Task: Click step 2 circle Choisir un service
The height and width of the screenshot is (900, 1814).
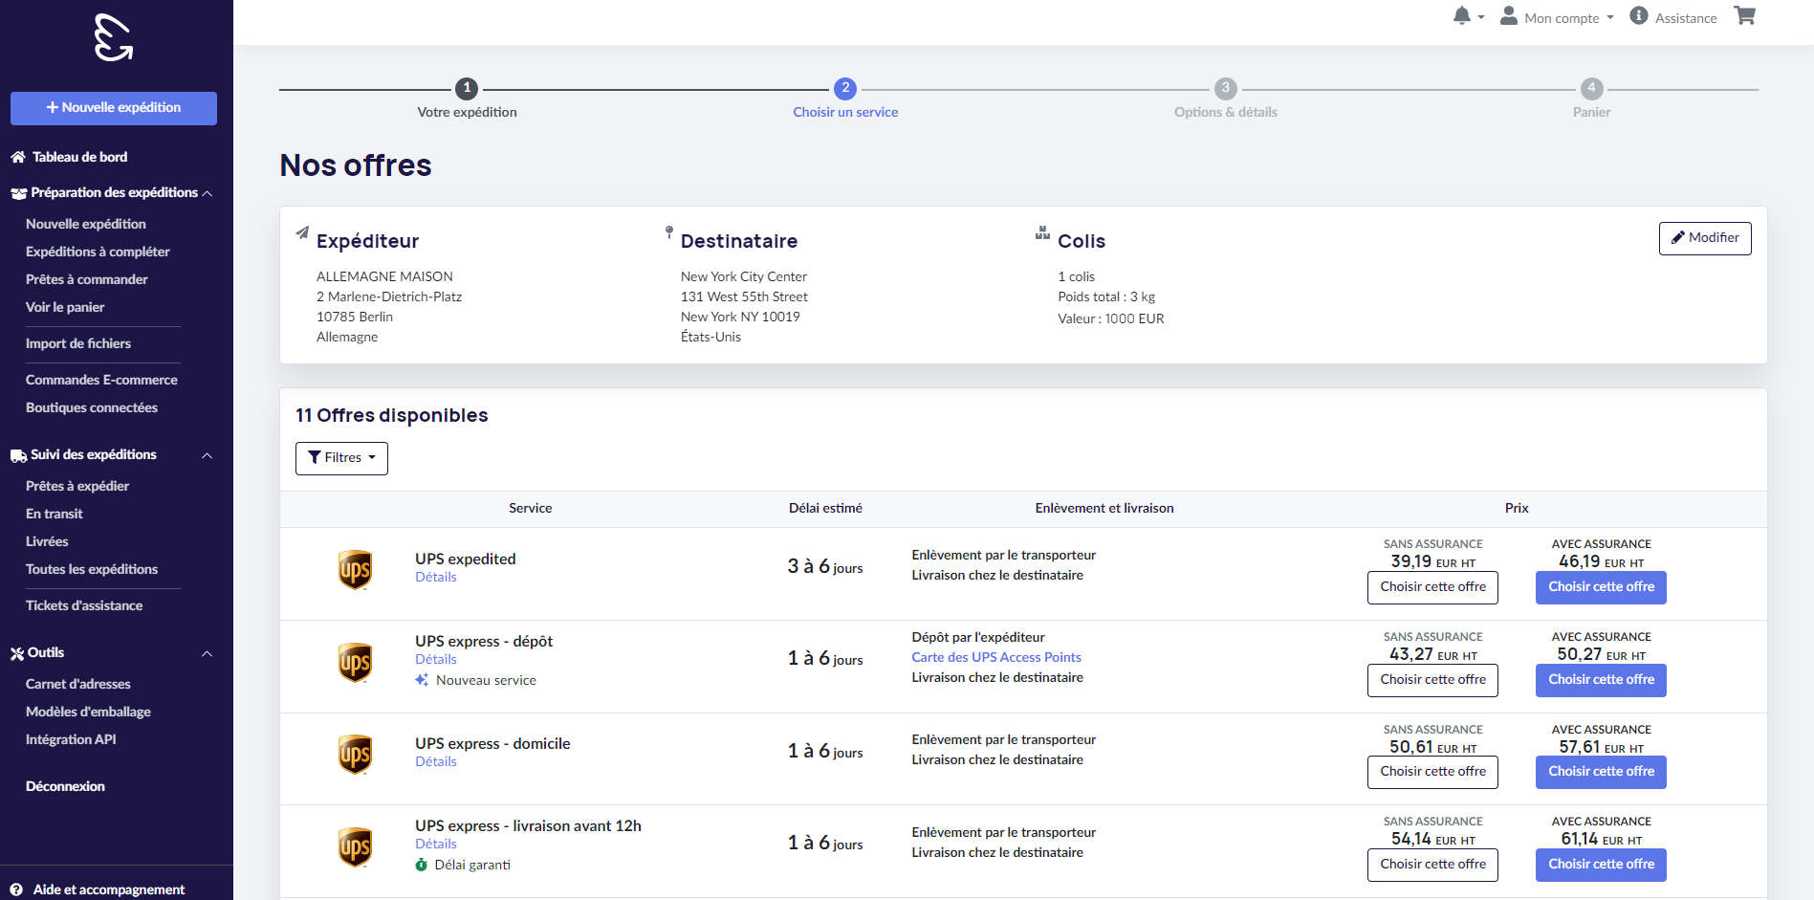Action: (x=845, y=88)
